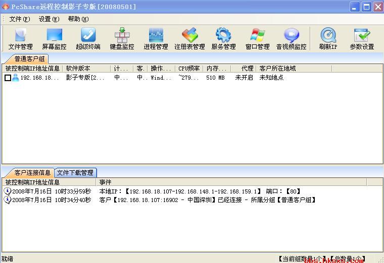The width and height of the screenshot is (384, 263).
Task: Click the 就绪 status bar text
Action: pos(8,259)
